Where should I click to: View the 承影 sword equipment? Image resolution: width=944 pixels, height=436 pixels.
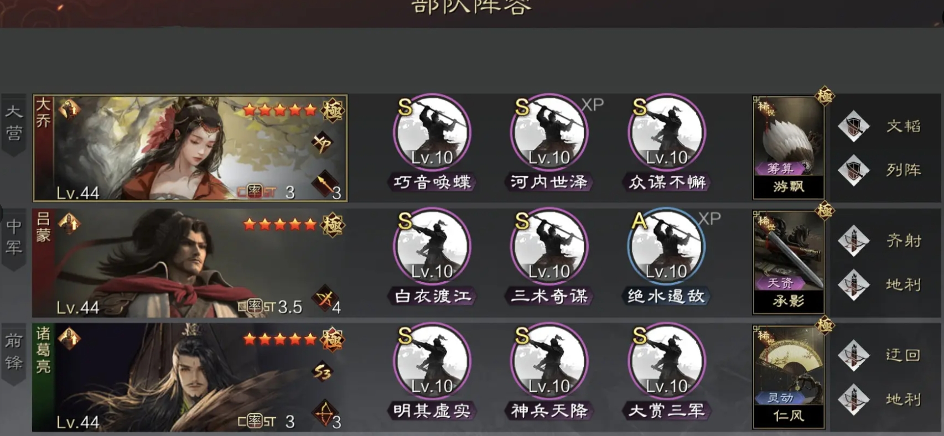(x=789, y=262)
